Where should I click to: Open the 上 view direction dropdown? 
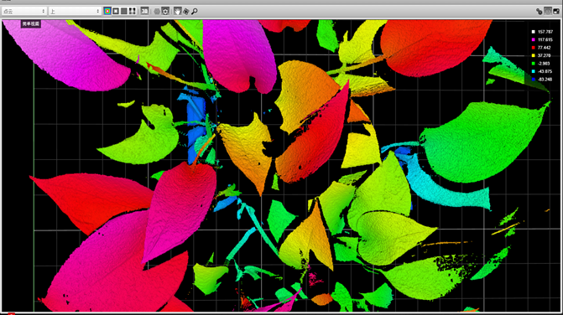tap(75, 12)
